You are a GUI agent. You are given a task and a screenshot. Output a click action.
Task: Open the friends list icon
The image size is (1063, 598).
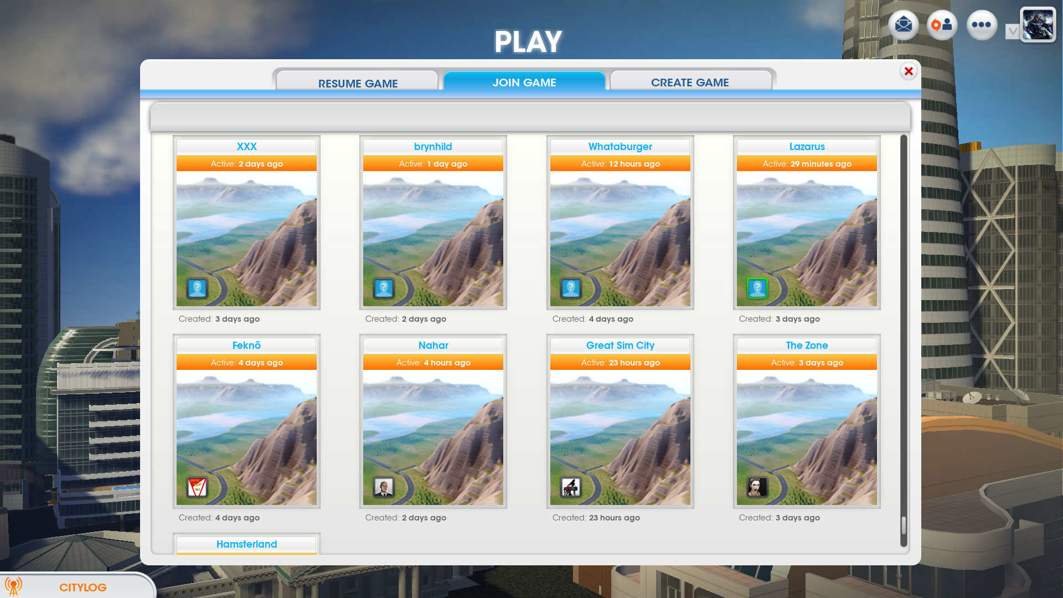point(942,25)
